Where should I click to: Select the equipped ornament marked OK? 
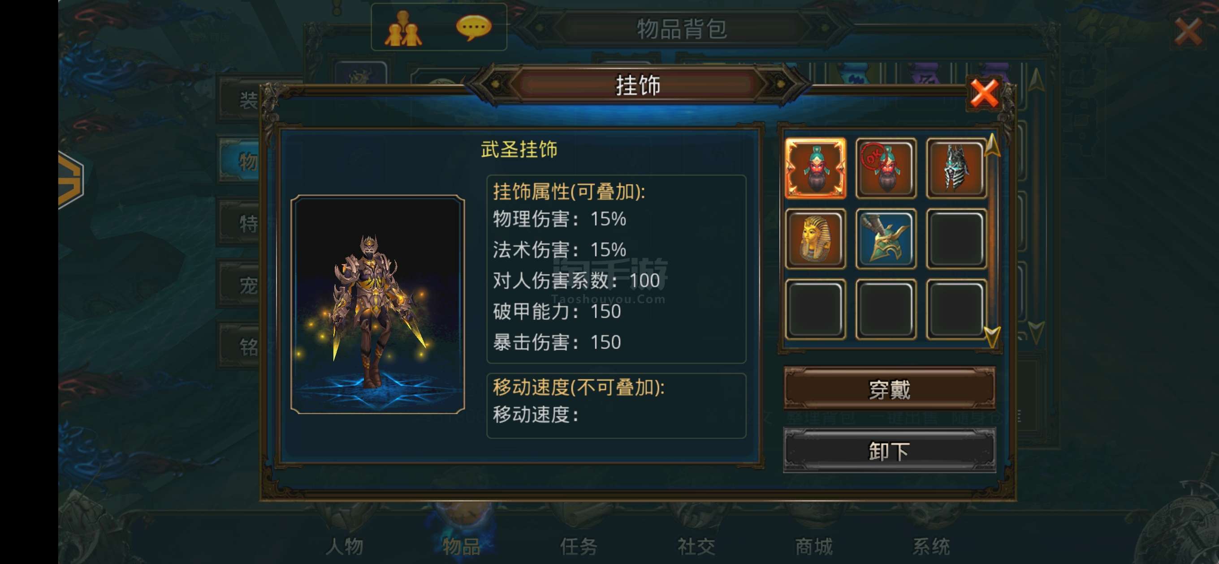[x=886, y=168]
